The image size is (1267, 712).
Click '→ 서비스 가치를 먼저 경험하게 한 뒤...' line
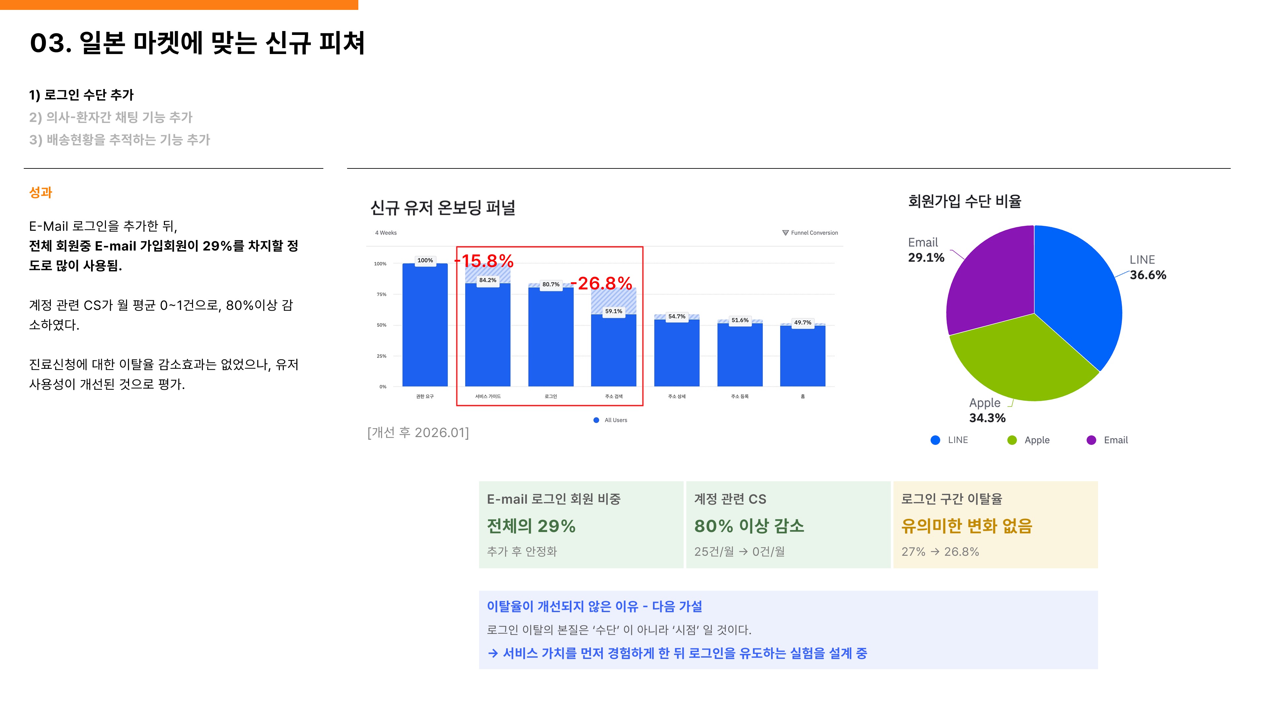(677, 654)
